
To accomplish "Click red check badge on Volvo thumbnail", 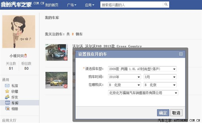I will pyautogui.click(x=66, y=58).
